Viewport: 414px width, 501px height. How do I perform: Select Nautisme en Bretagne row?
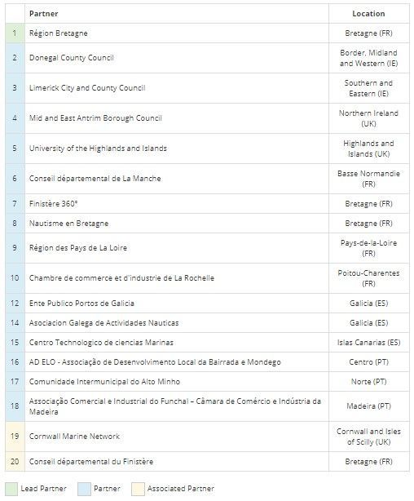pos(207,224)
